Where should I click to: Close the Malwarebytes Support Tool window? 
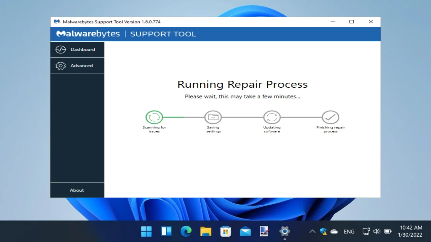(371, 22)
